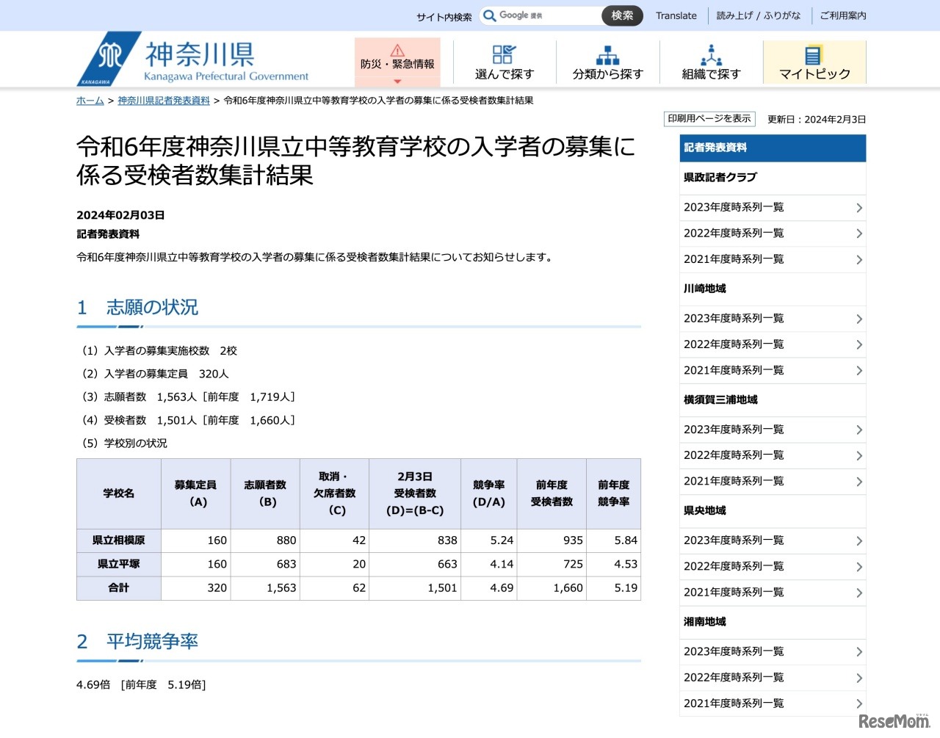Select 読み上げ / ふりがな option
940x738 pixels.
tap(758, 15)
